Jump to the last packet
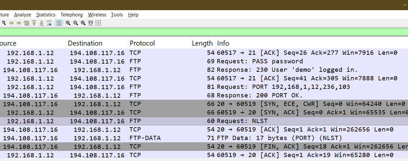The width and height of the screenshot is (408, 161). coord(42,23)
